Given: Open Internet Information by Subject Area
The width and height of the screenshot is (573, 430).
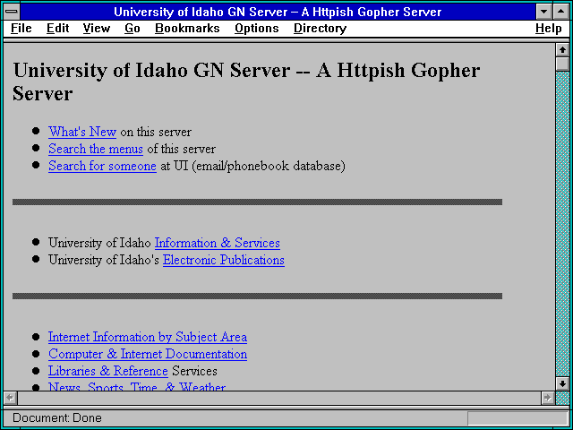Looking at the screenshot, I should click(148, 337).
